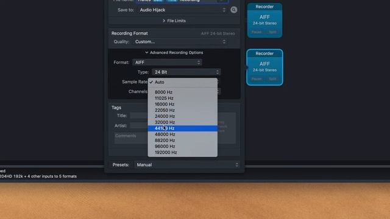This screenshot has width=390, height=219.
Task: Click Pause on the upper Recorder block
Action: (x=257, y=32)
